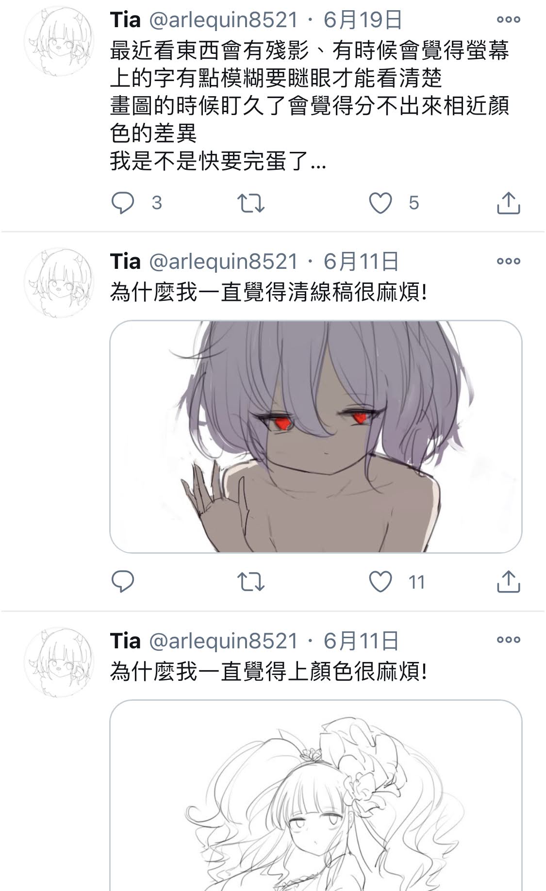Open the purple-haired red-eyed character image
Screen dimensions: 546x891
[x=316, y=436]
